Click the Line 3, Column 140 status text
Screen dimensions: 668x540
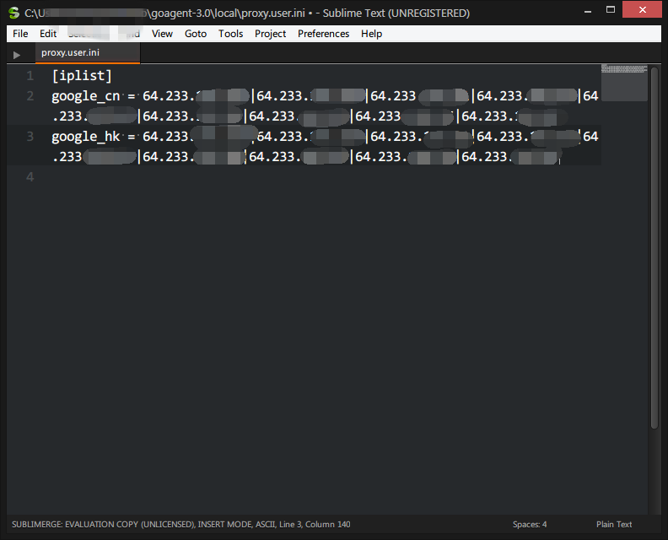point(315,524)
